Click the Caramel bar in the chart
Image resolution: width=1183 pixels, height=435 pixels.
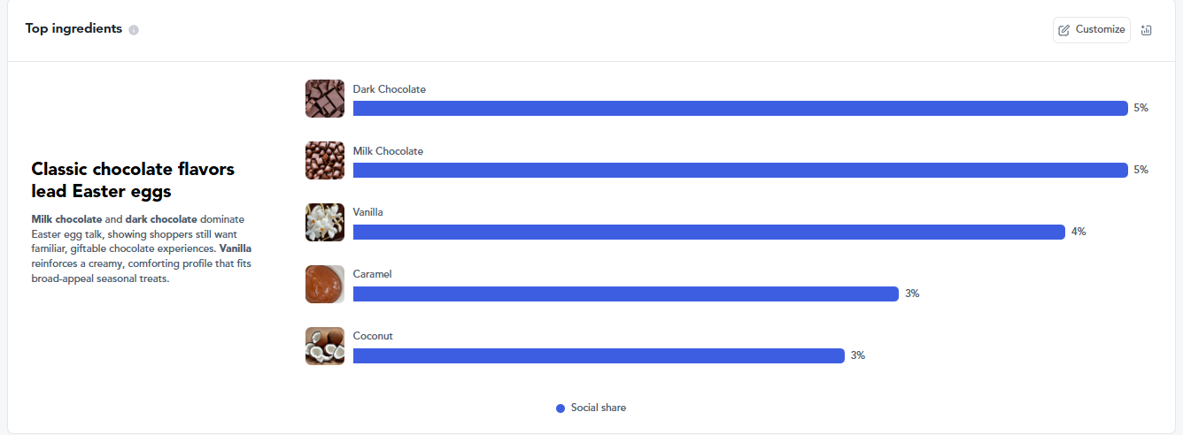point(625,294)
